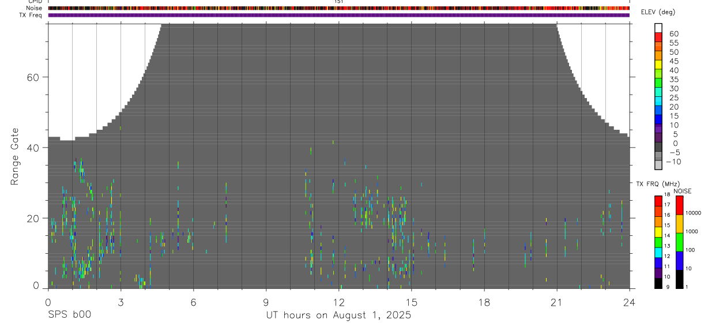Click the 'UT hours on August 1, 2025' axis title

pos(338,315)
